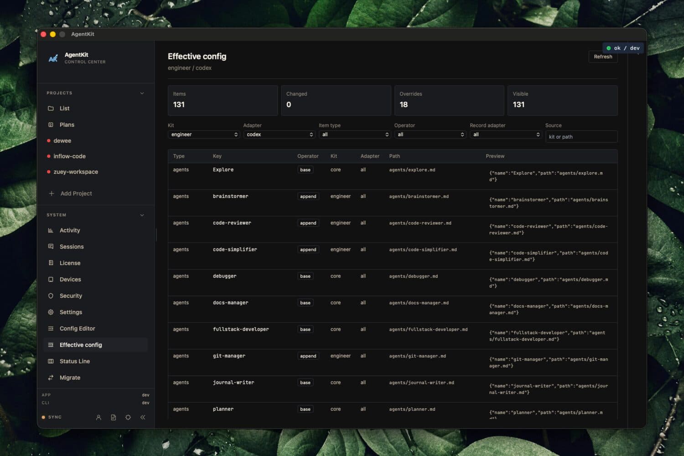684x456 pixels.
Task: Click the Overrides 18 stat card
Action: pyautogui.click(x=449, y=100)
